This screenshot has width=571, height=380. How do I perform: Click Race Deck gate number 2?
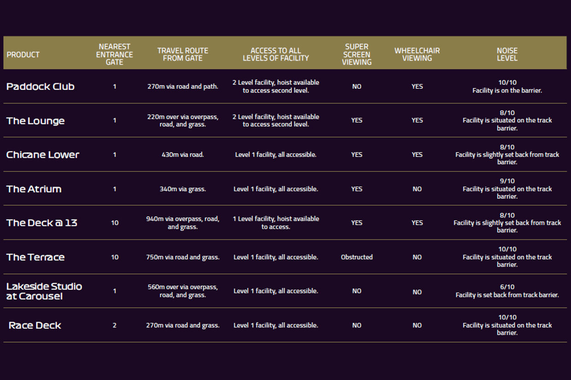click(115, 325)
